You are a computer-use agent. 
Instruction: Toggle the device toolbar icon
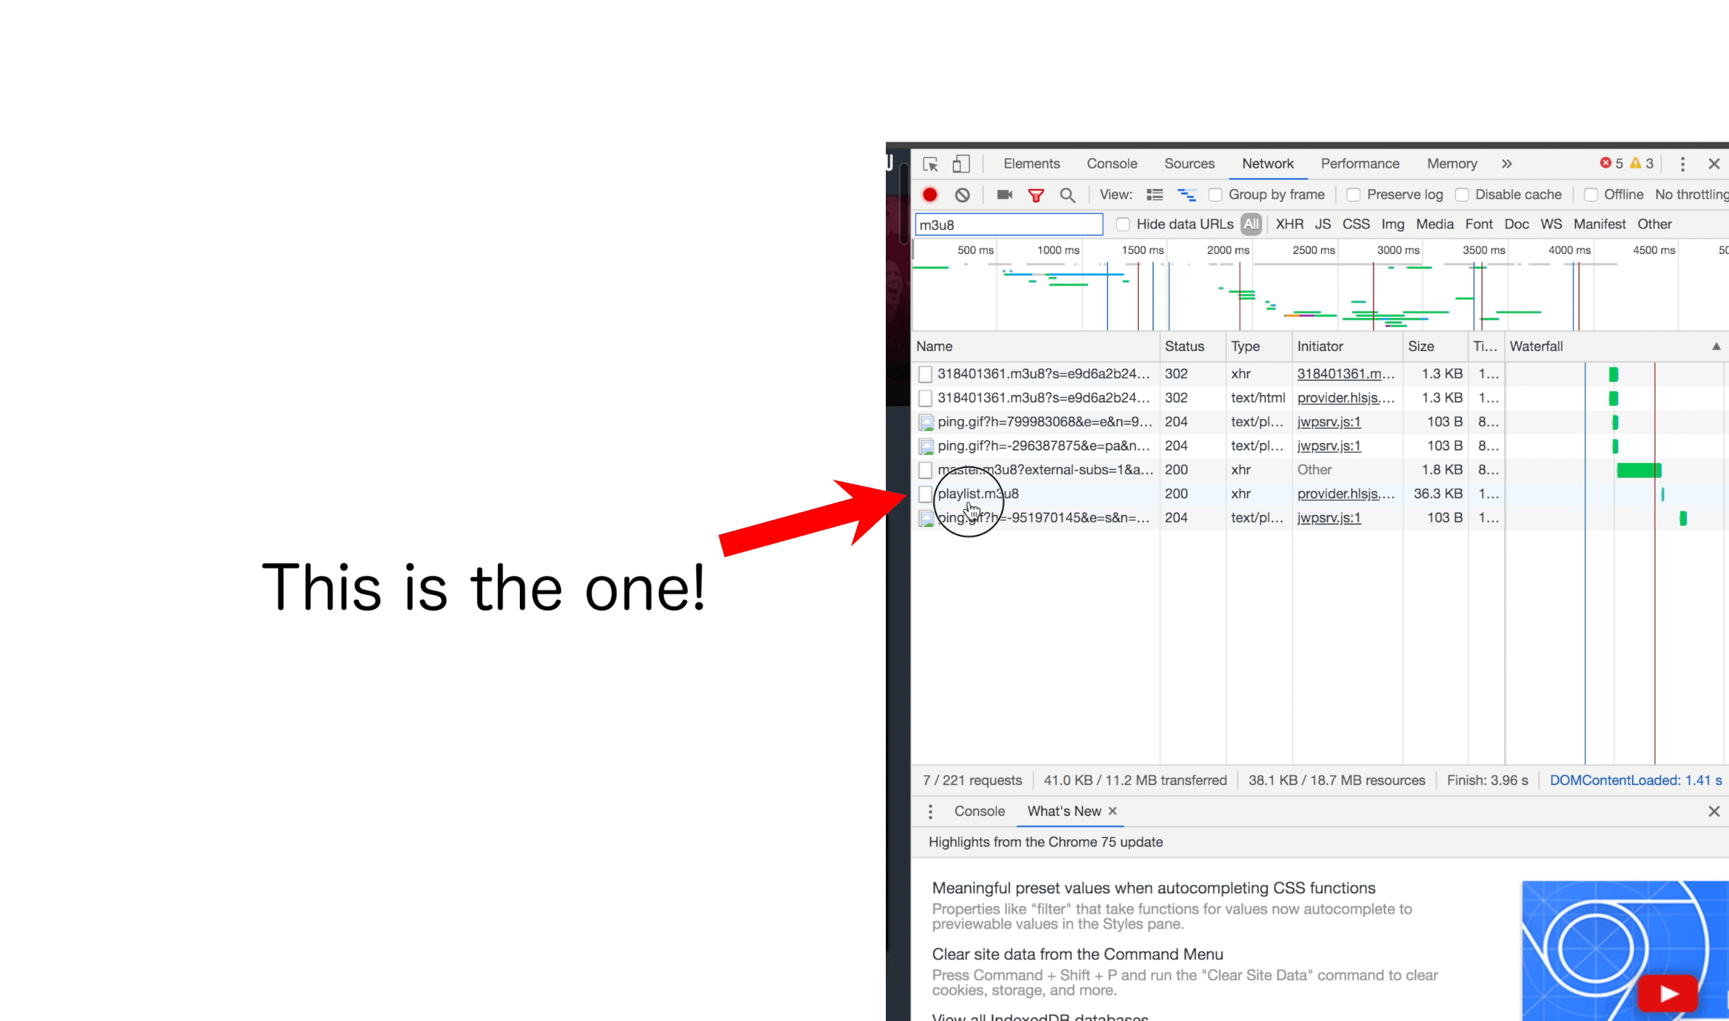pos(961,164)
